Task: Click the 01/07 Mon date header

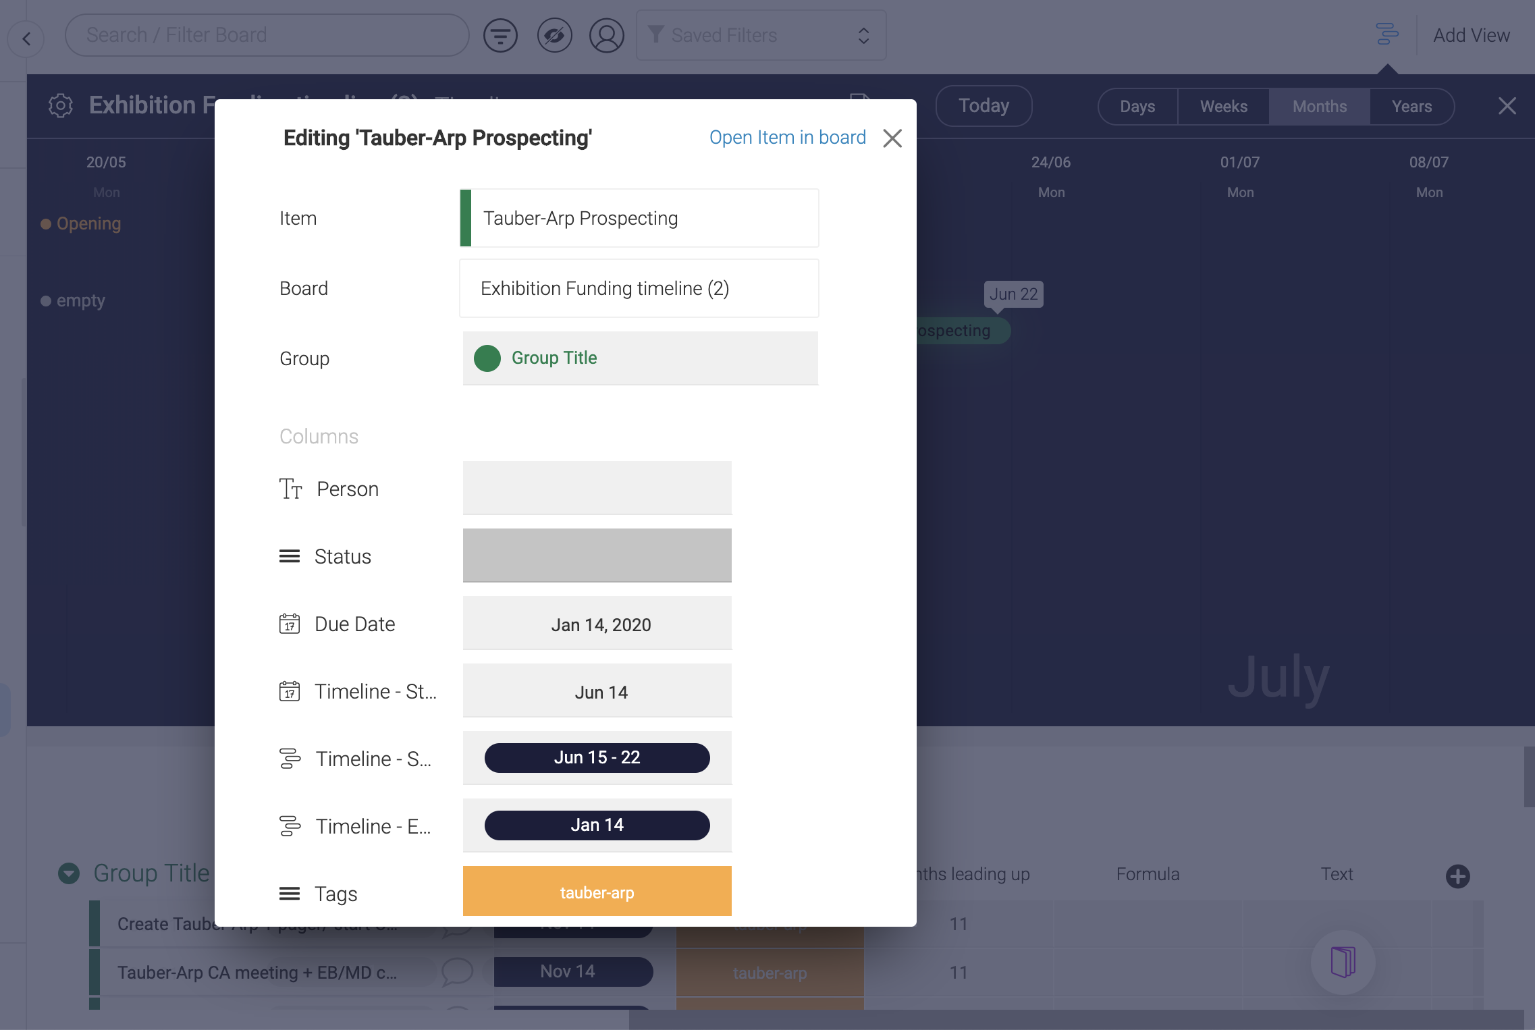Action: point(1240,177)
